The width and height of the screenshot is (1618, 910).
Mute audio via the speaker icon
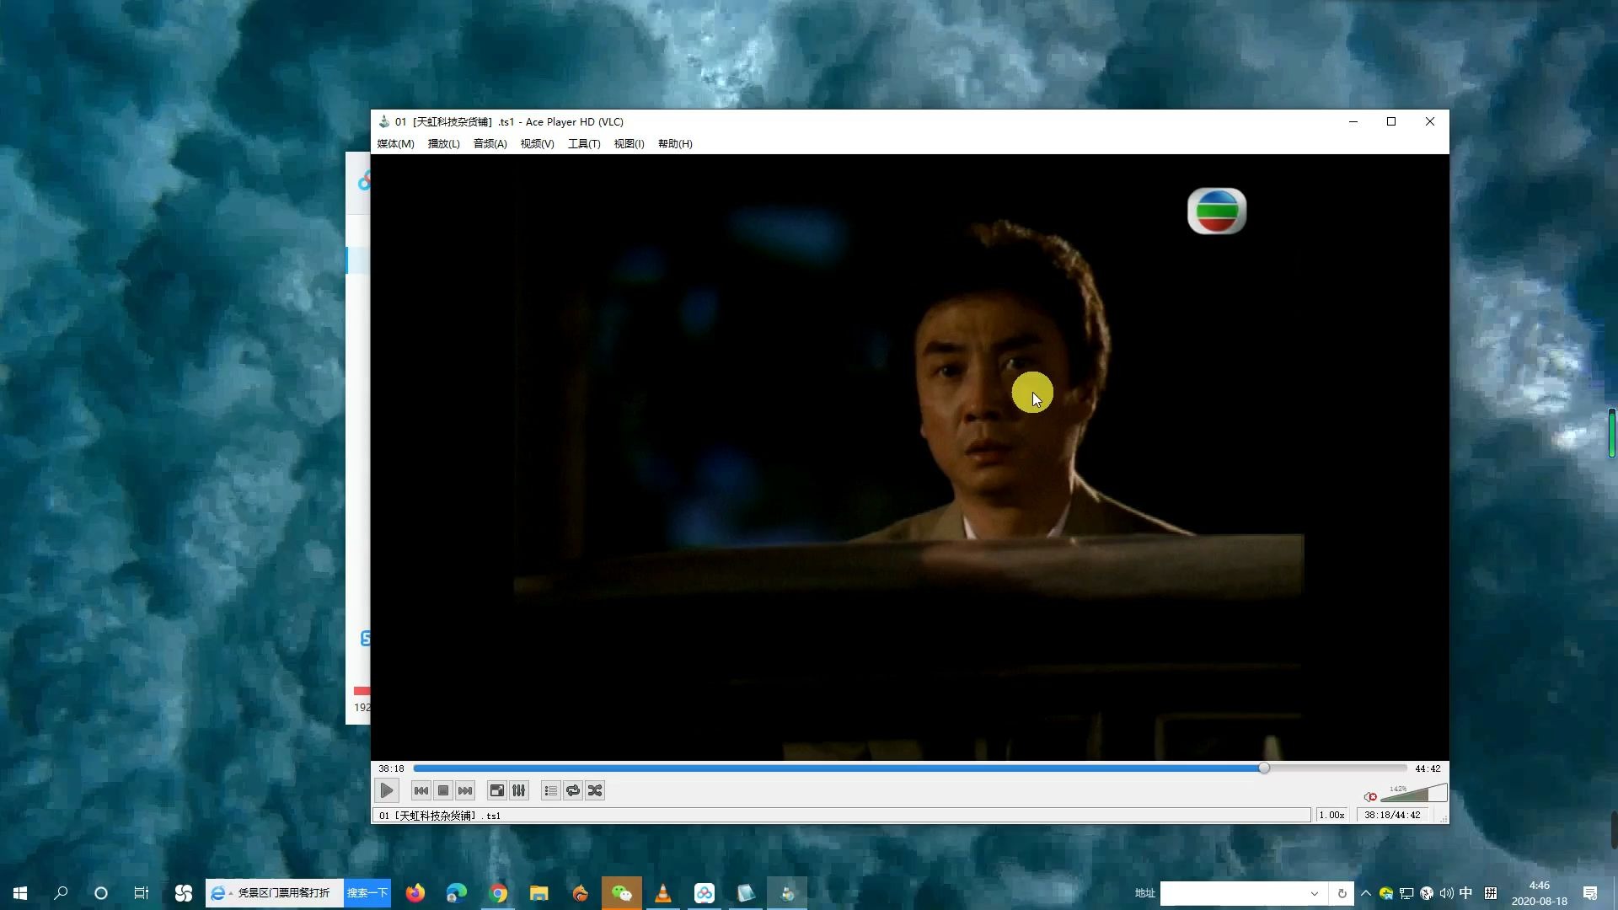[1370, 796]
